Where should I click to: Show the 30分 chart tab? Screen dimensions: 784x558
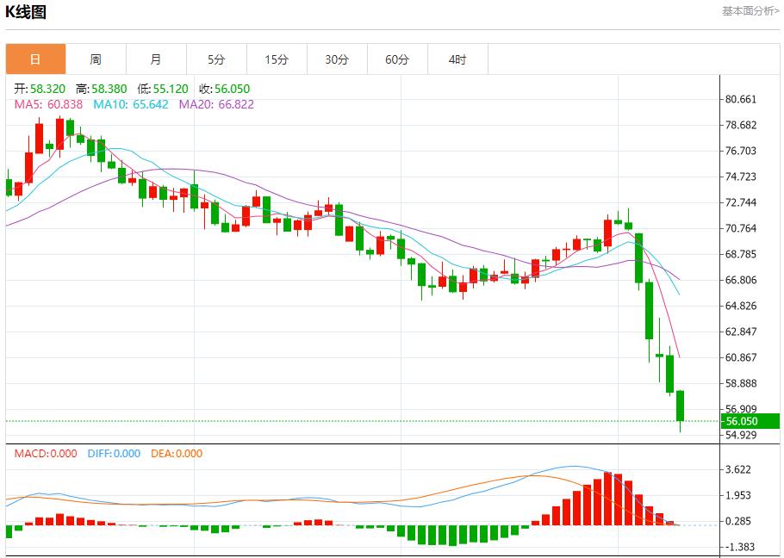point(337,59)
